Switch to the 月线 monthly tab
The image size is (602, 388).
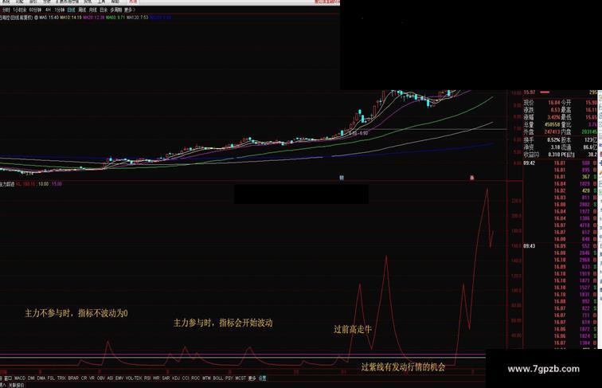92,10
